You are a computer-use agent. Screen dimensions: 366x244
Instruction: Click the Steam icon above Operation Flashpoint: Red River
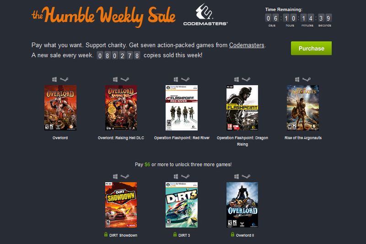pos(185,79)
